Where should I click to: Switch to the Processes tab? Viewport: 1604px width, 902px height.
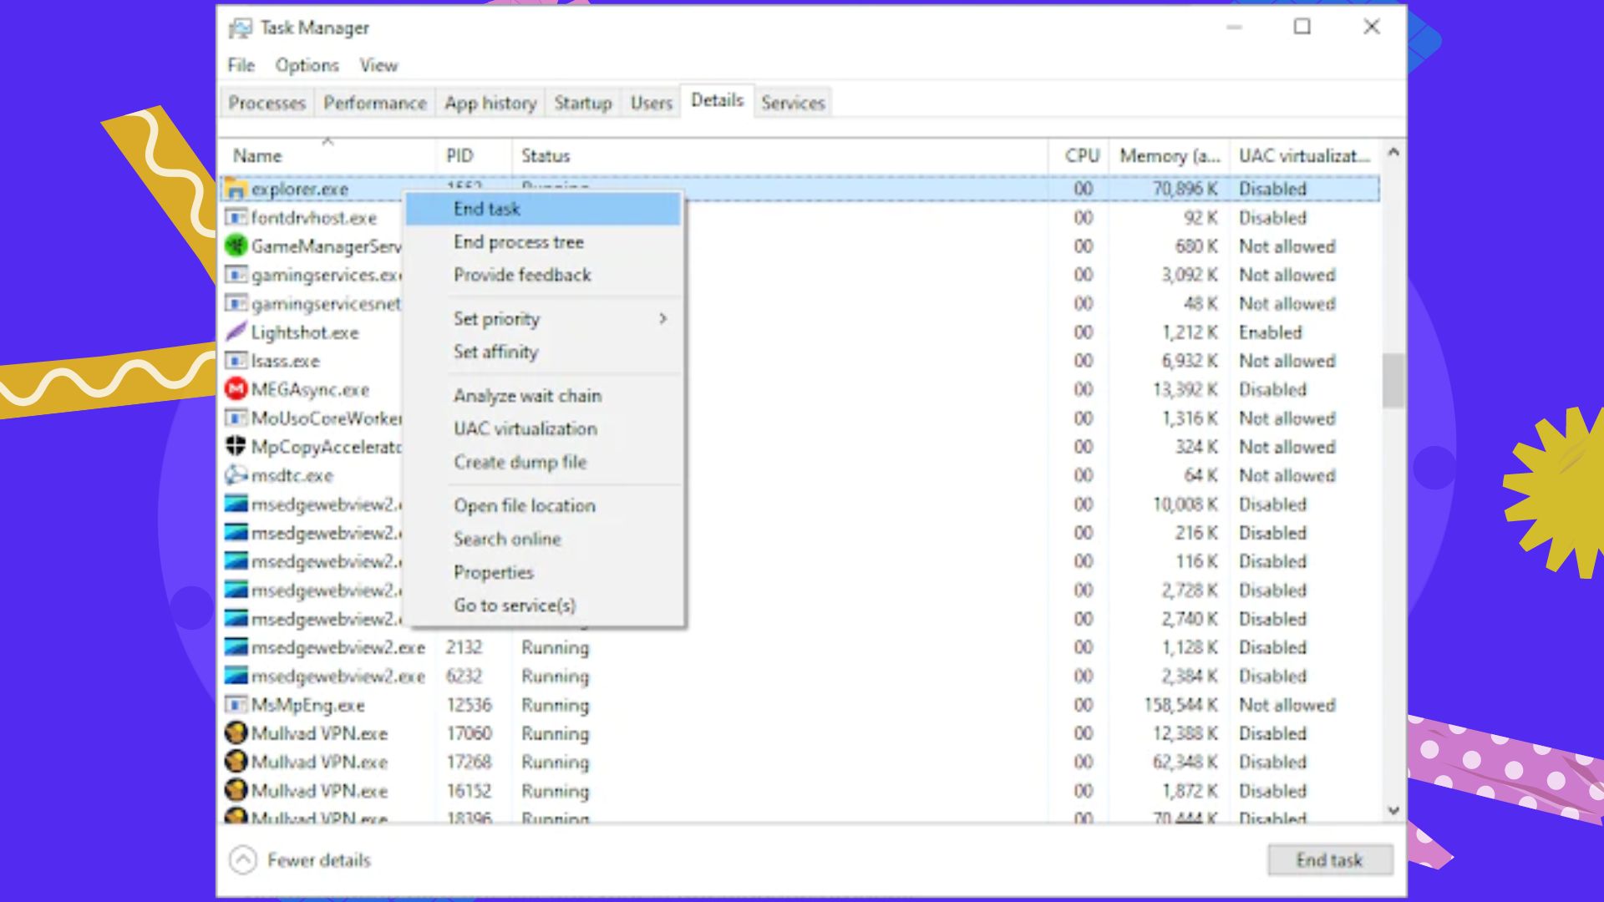(267, 103)
